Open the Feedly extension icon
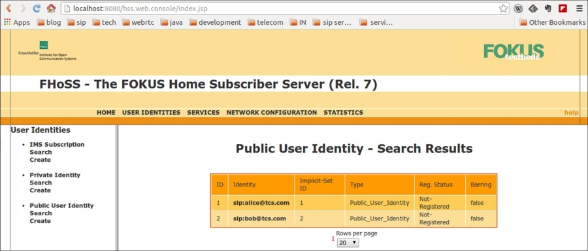 (533, 8)
